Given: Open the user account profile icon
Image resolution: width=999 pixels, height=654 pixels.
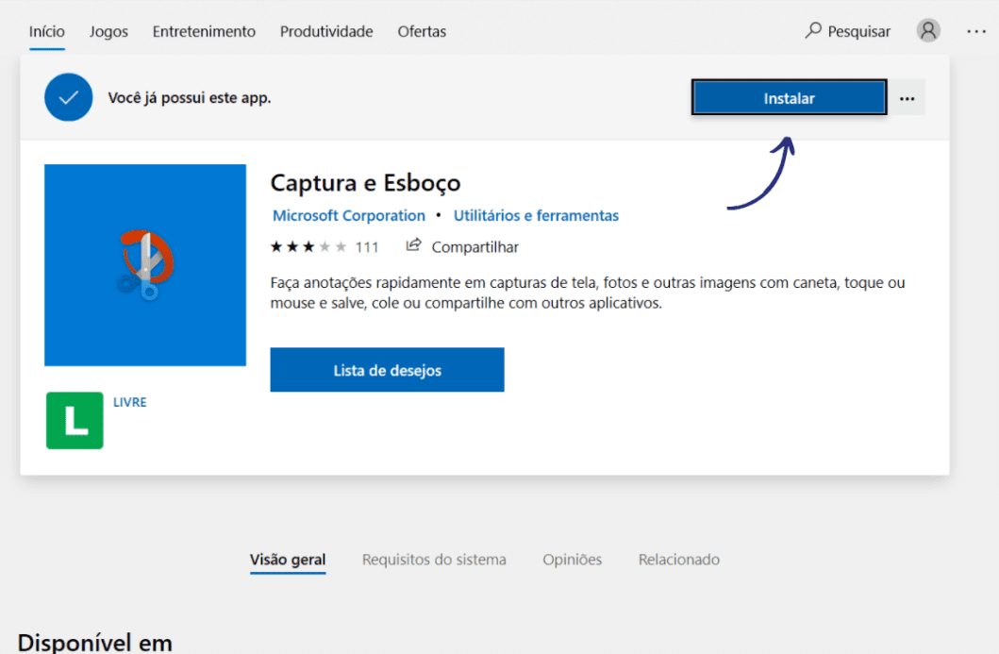Looking at the screenshot, I should coord(928,30).
